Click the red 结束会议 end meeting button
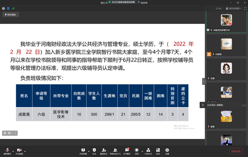This screenshot has height=157, width=248. pos(236,151)
